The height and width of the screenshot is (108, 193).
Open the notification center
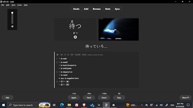pos(188,105)
